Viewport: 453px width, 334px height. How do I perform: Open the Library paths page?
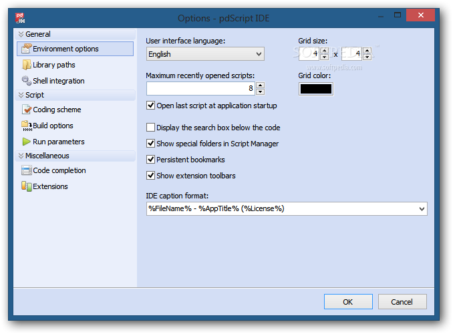click(53, 65)
